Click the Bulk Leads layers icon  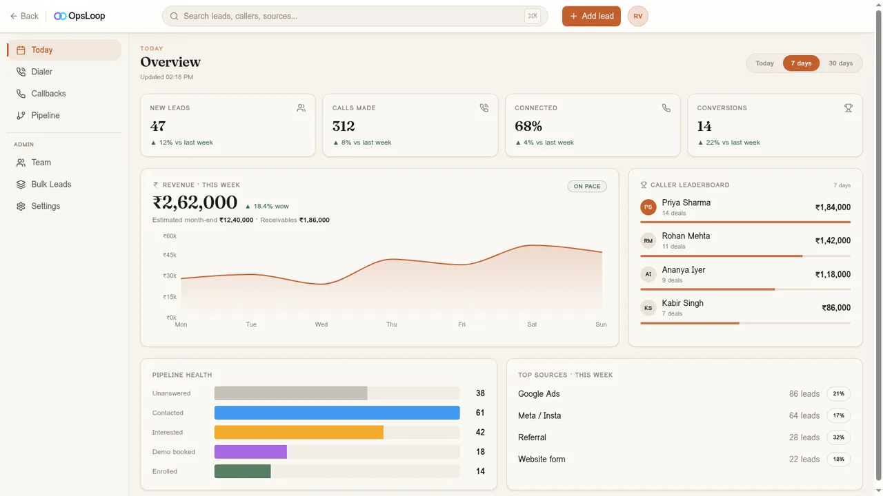tap(21, 185)
